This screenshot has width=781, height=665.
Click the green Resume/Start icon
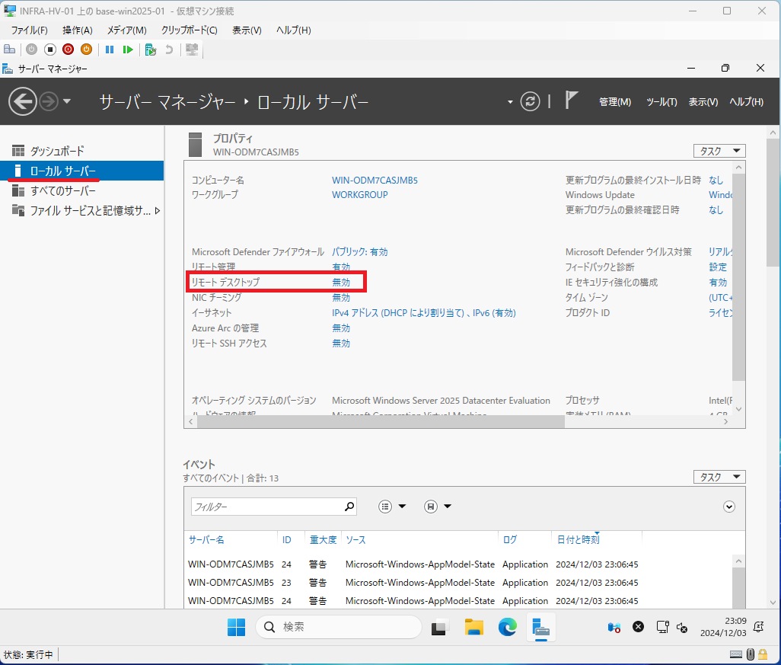point(128,50)
